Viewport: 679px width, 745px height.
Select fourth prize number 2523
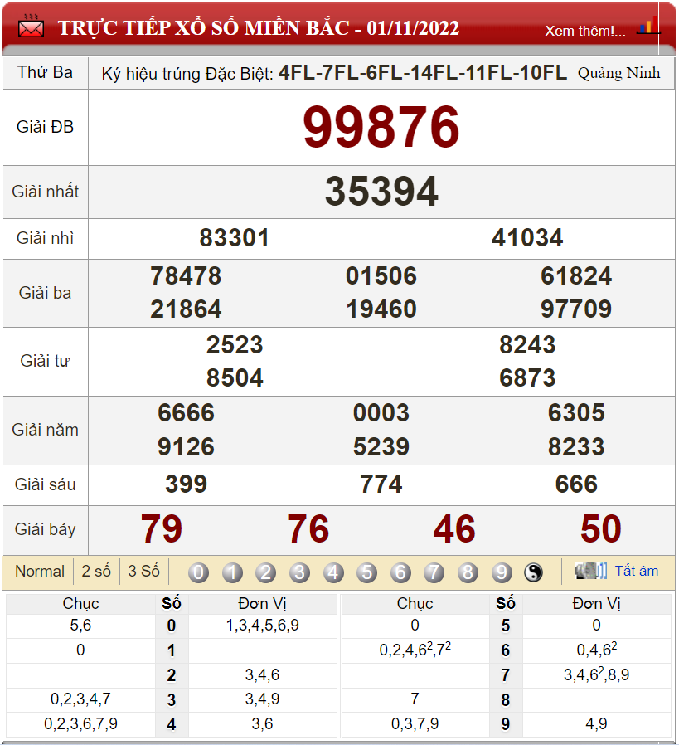click(235, 344)
